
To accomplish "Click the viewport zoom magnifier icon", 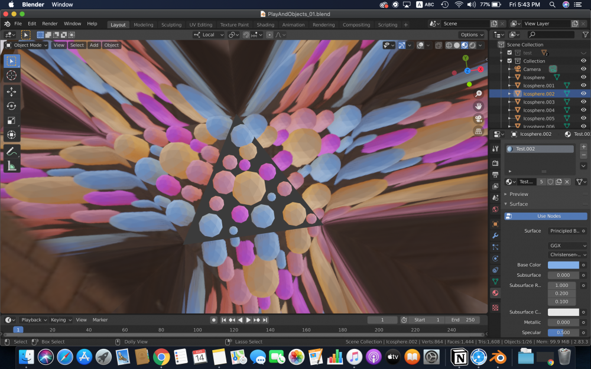I will pos(478,94).
